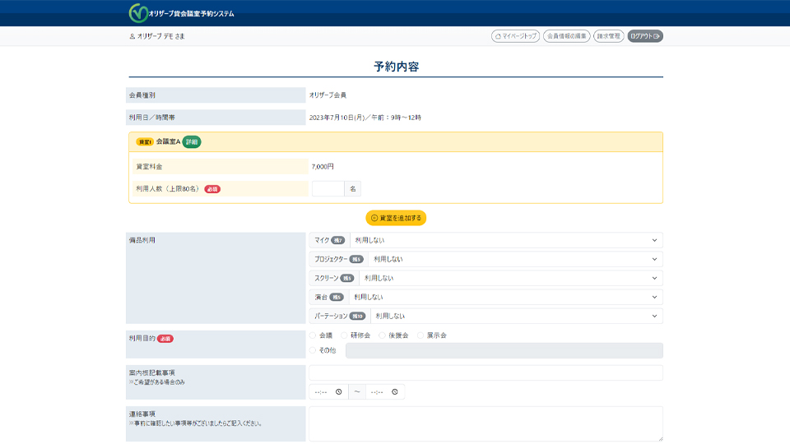Click the clock icon on end time field
This screenshot has height=444, width=790.
(x=395, y=392)
